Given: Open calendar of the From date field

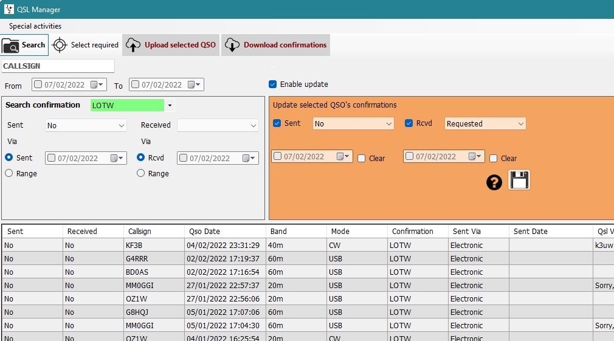Looking at the screenshot, I should click(x=97, y=84).
